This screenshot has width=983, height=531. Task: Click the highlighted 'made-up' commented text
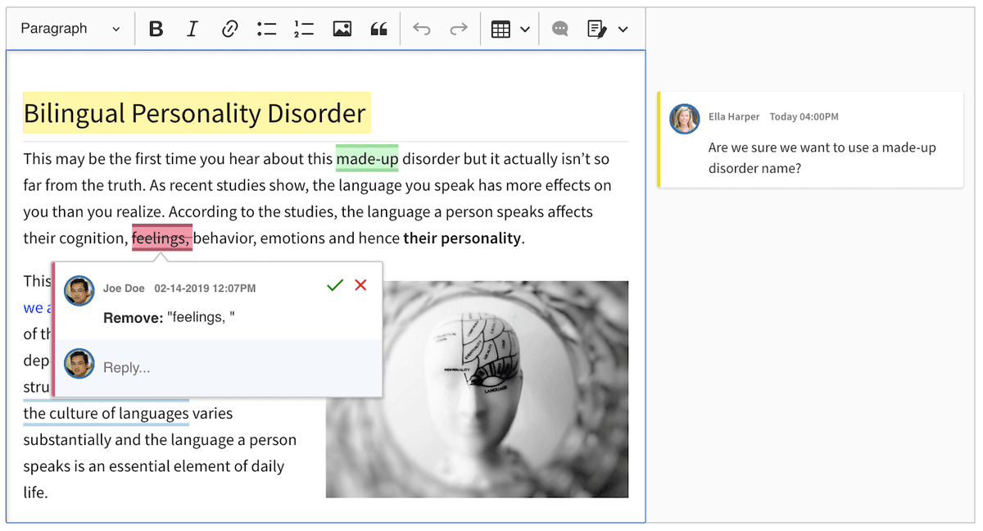click(367, 158)
